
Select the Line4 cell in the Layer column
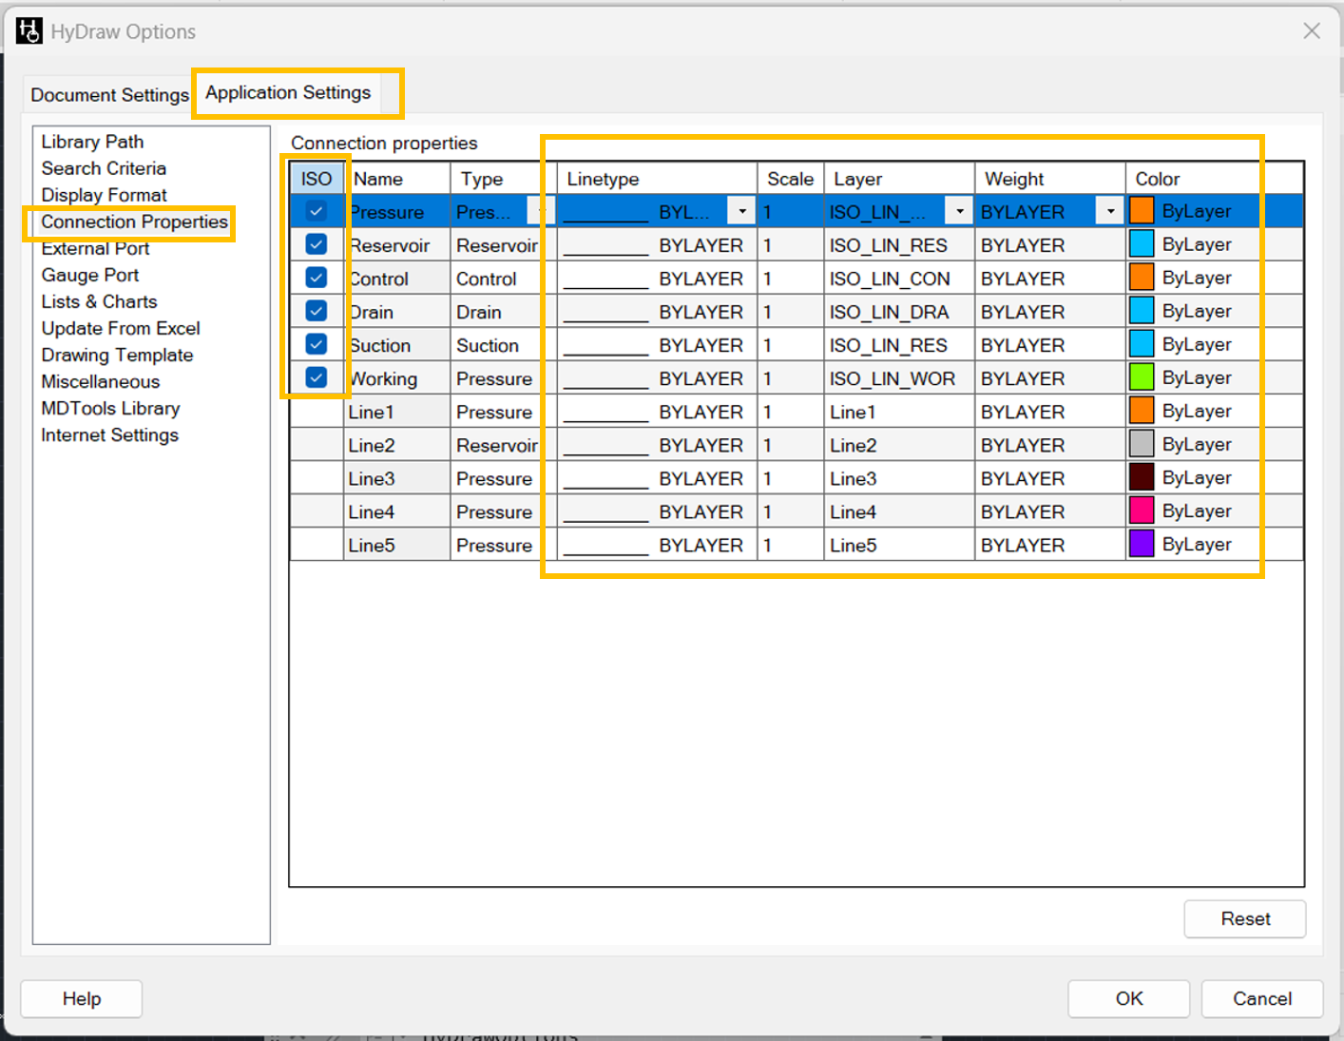[x=899, y=511]
